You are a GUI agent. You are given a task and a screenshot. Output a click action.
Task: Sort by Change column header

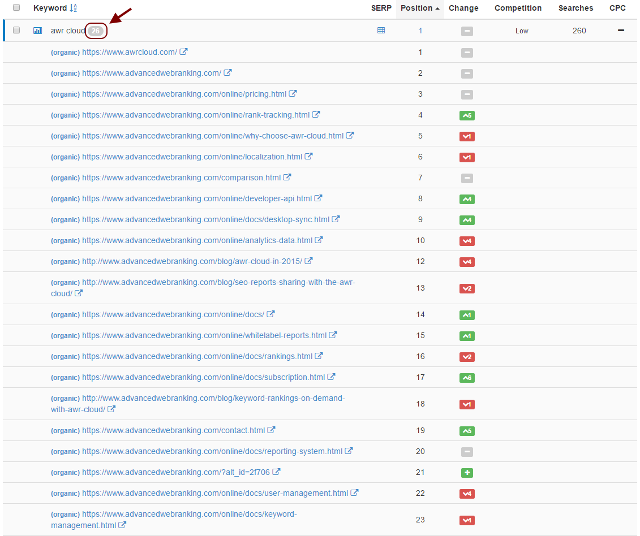463,8
